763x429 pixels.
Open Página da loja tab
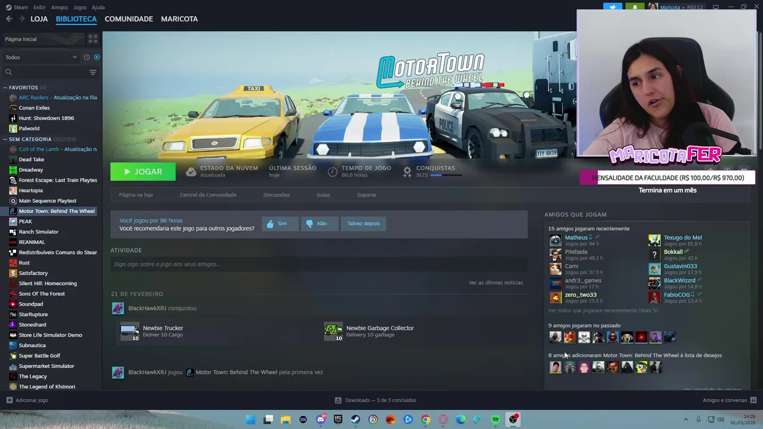point(136,195)
